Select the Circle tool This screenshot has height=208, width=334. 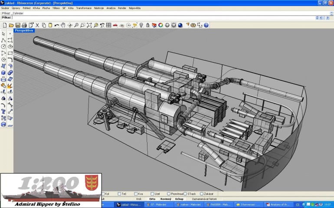(3, 47)
